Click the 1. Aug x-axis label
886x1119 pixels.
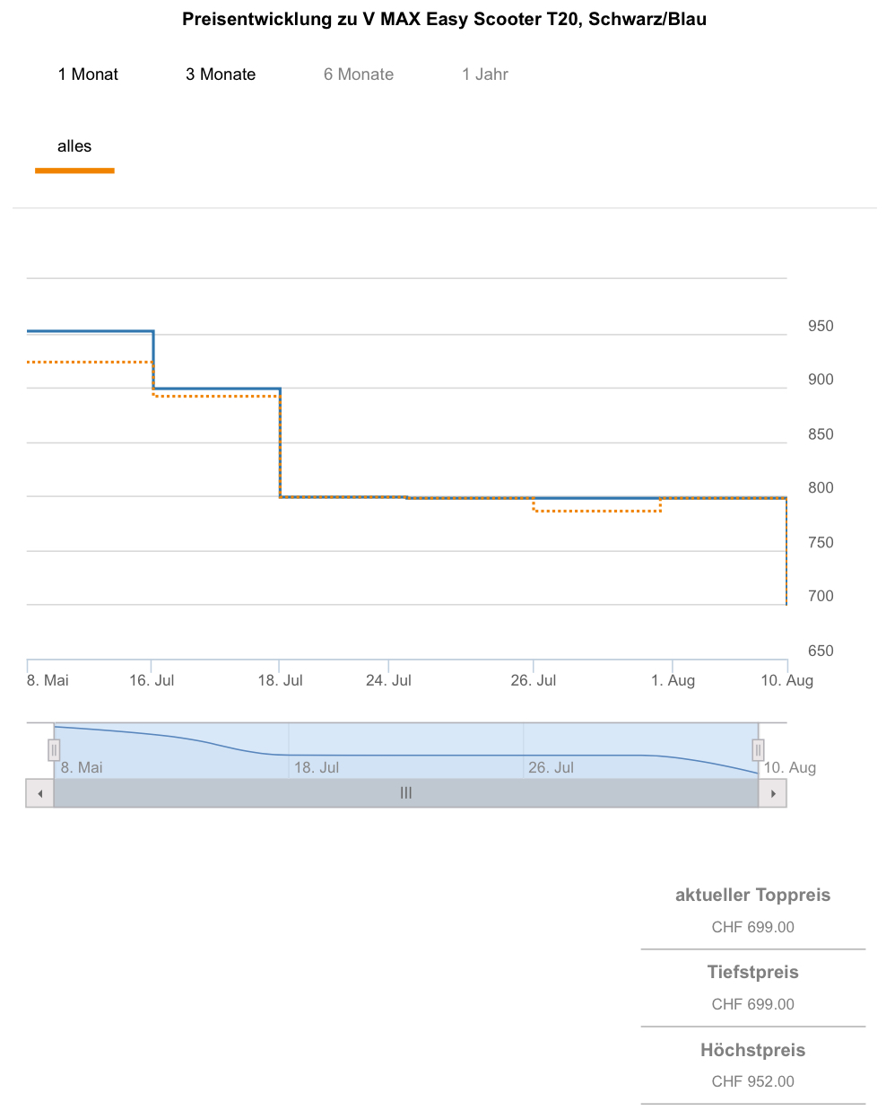(673, 680)
